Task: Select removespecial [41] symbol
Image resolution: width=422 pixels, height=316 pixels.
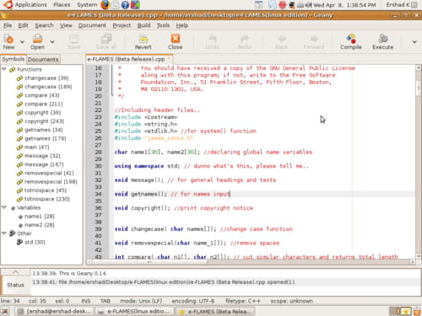Action: [x=49, y=173]
